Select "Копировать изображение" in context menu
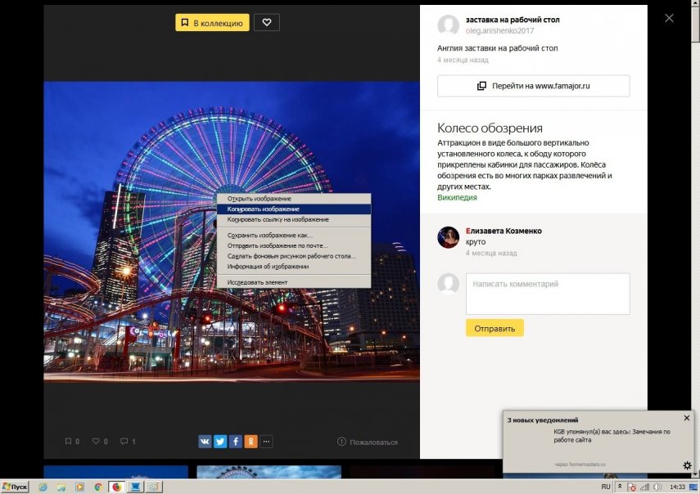The image size is (700, 494). [x=263, y=209]
